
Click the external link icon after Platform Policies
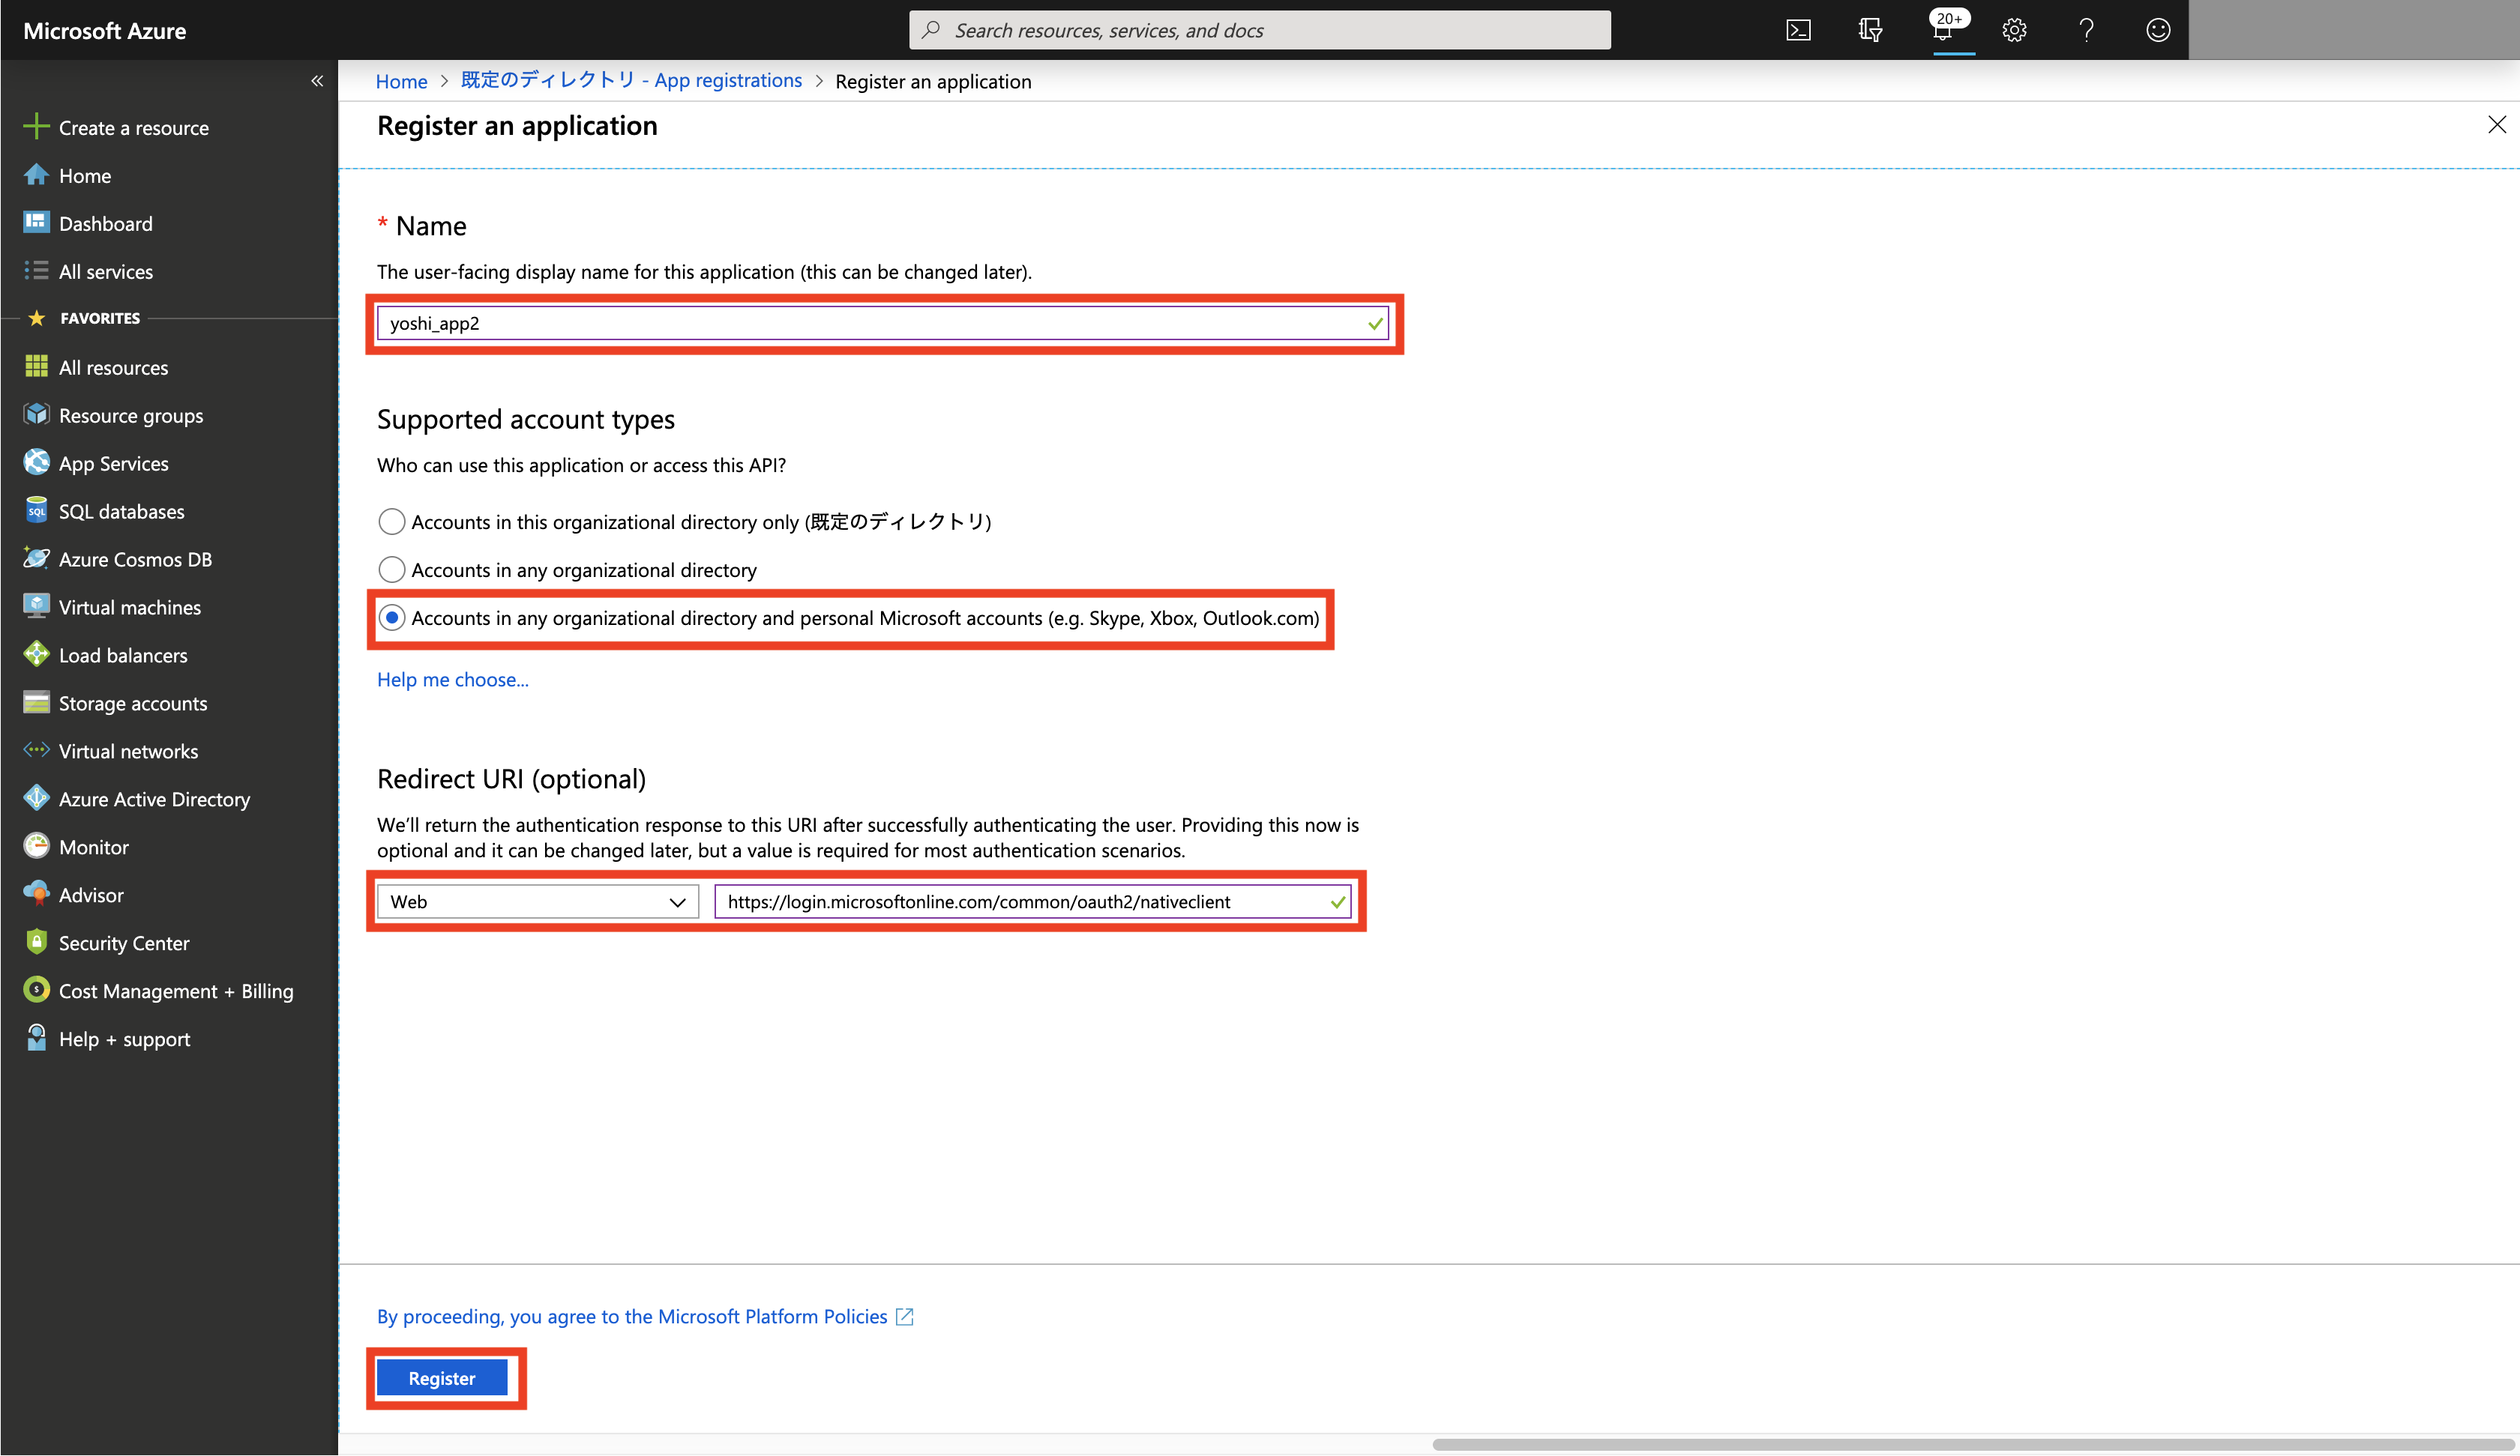pos(904,1316)
